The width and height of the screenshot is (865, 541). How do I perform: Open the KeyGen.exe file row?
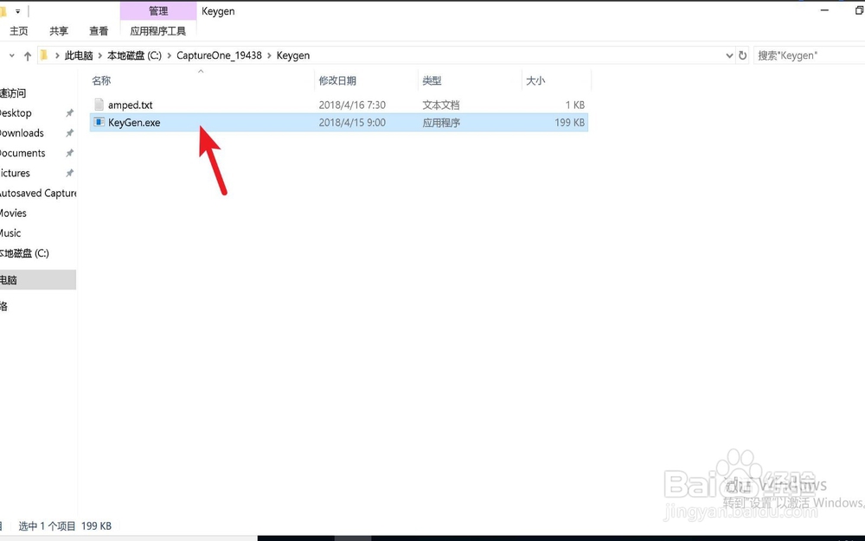coord(339,123)
